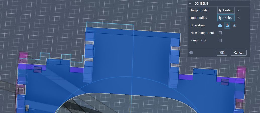Click the COMBINE dialog title
260x113 pixels.
(201, 4)
